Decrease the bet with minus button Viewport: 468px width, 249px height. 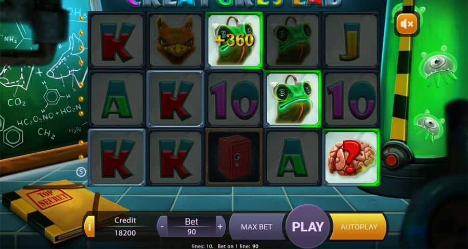162,226
